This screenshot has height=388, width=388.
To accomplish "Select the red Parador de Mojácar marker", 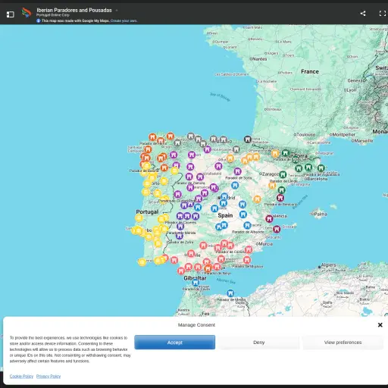I will click(x=247, y=260).
